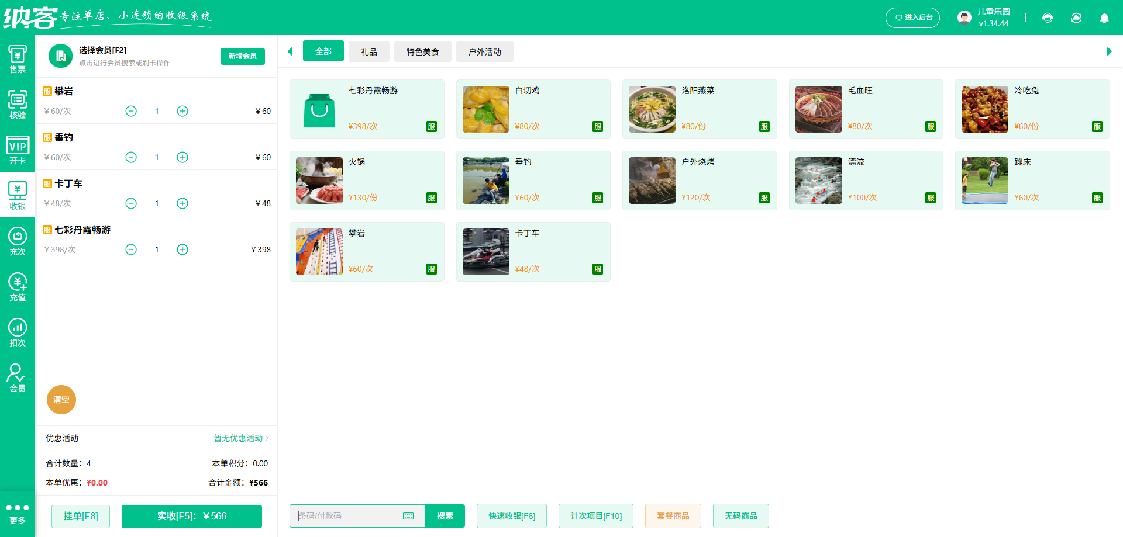Open the on-screen keyboard icon in search box
The image size is (1123, 537).
click(x=408, y=516)
